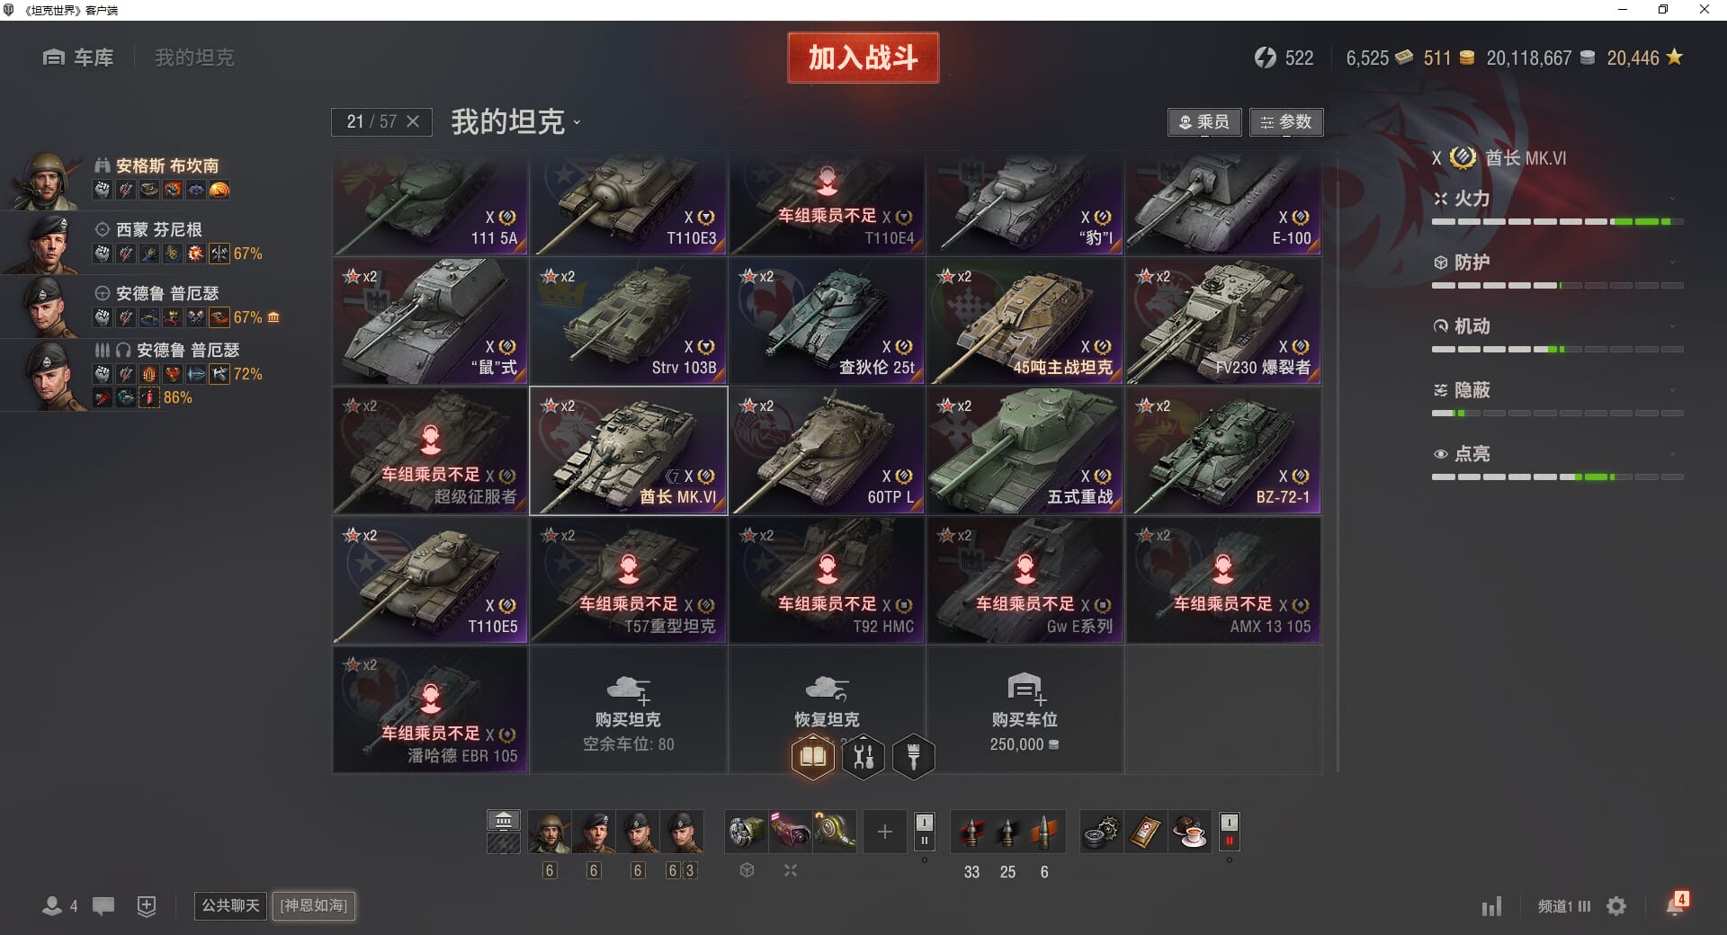Open the settings gear in the bottom bar

tap(1616, 906)
